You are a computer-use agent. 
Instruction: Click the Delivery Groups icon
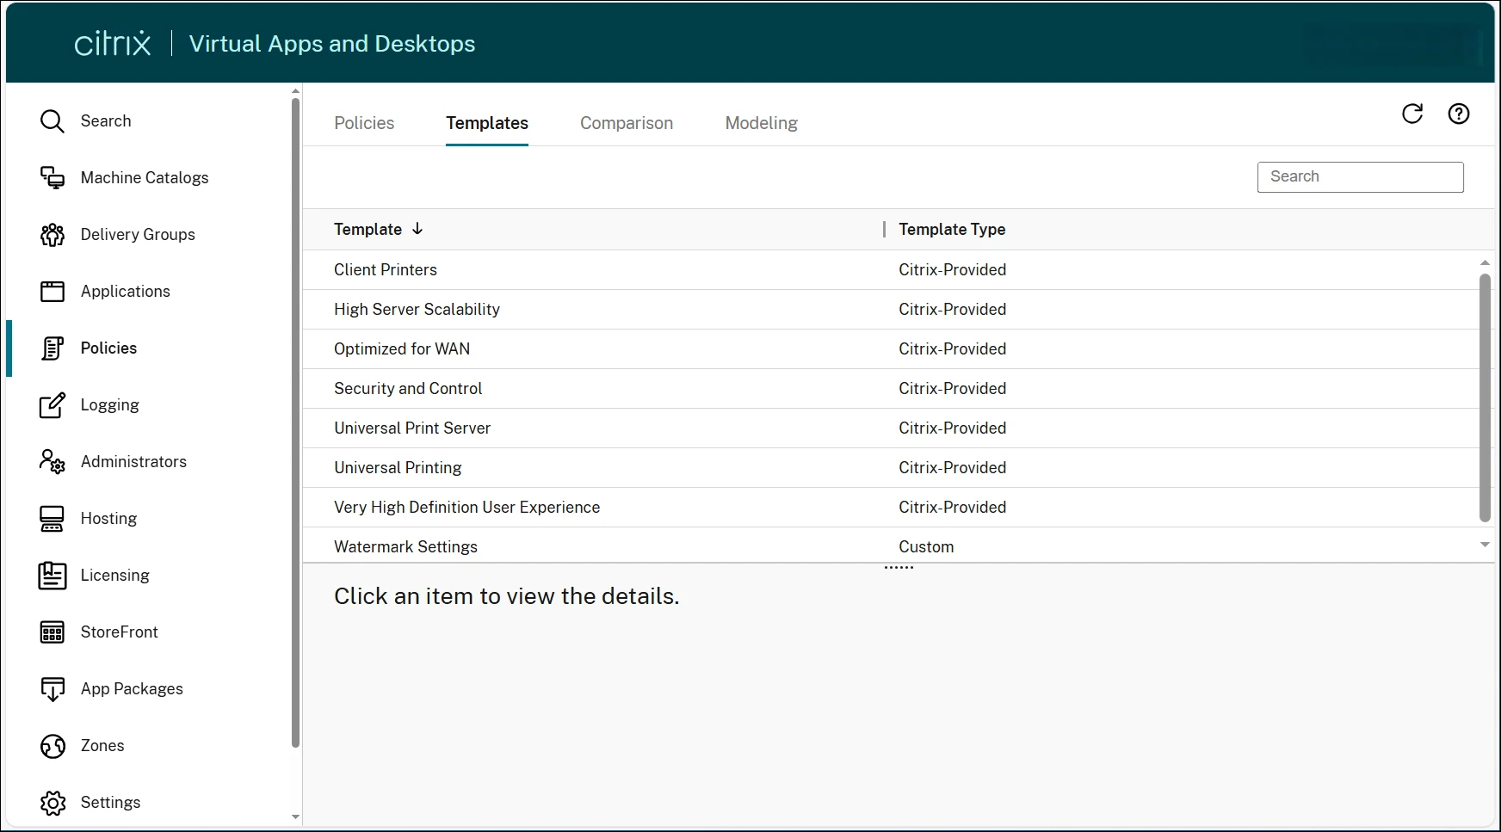pyautogui.click(x=53, y=235)
